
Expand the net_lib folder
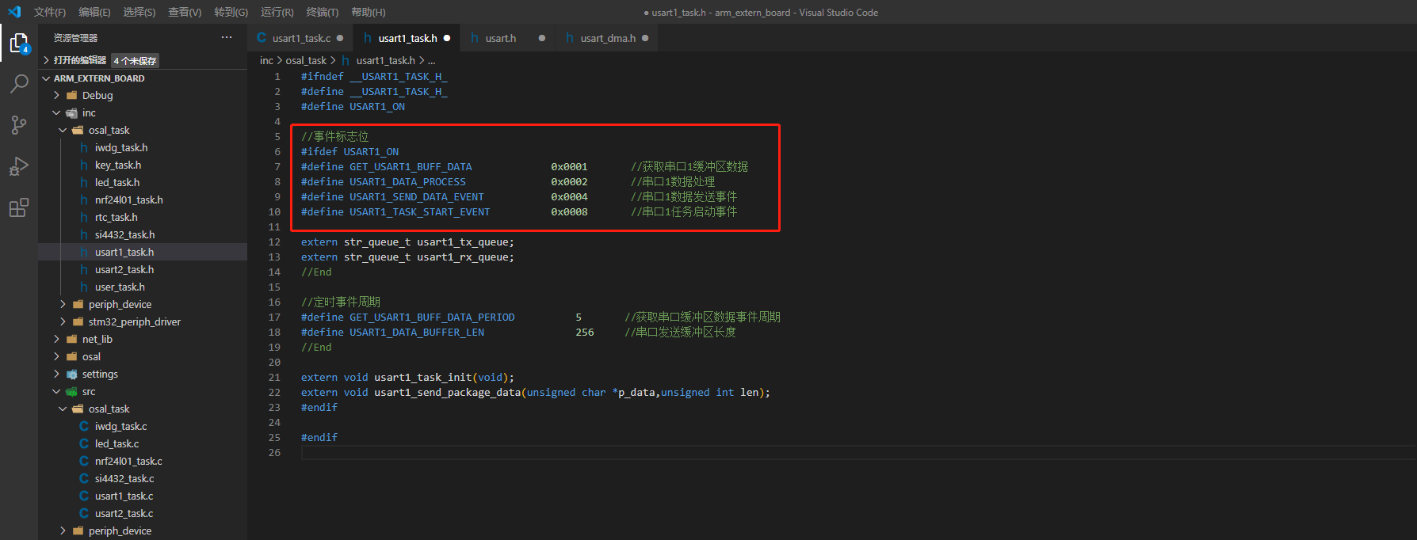(97, 339)
